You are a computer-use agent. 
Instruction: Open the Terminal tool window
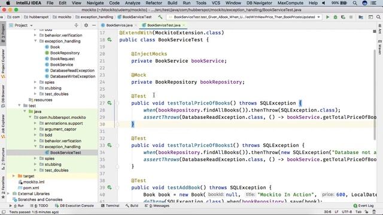110,205
